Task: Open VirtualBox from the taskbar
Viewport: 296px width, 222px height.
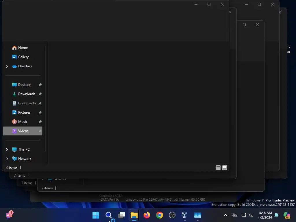Action: click(x=185, y=215)
